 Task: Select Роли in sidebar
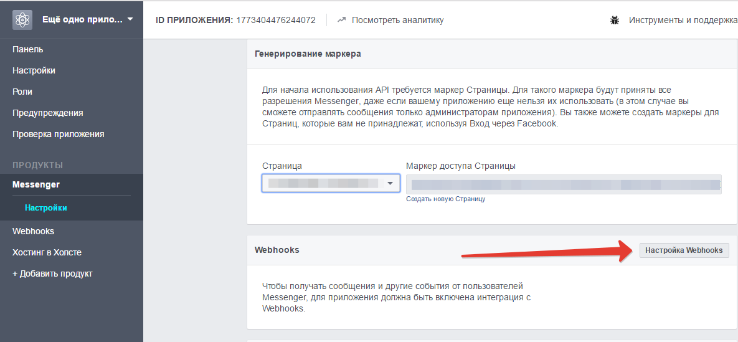pyautogui.click(x=22, y=92)
